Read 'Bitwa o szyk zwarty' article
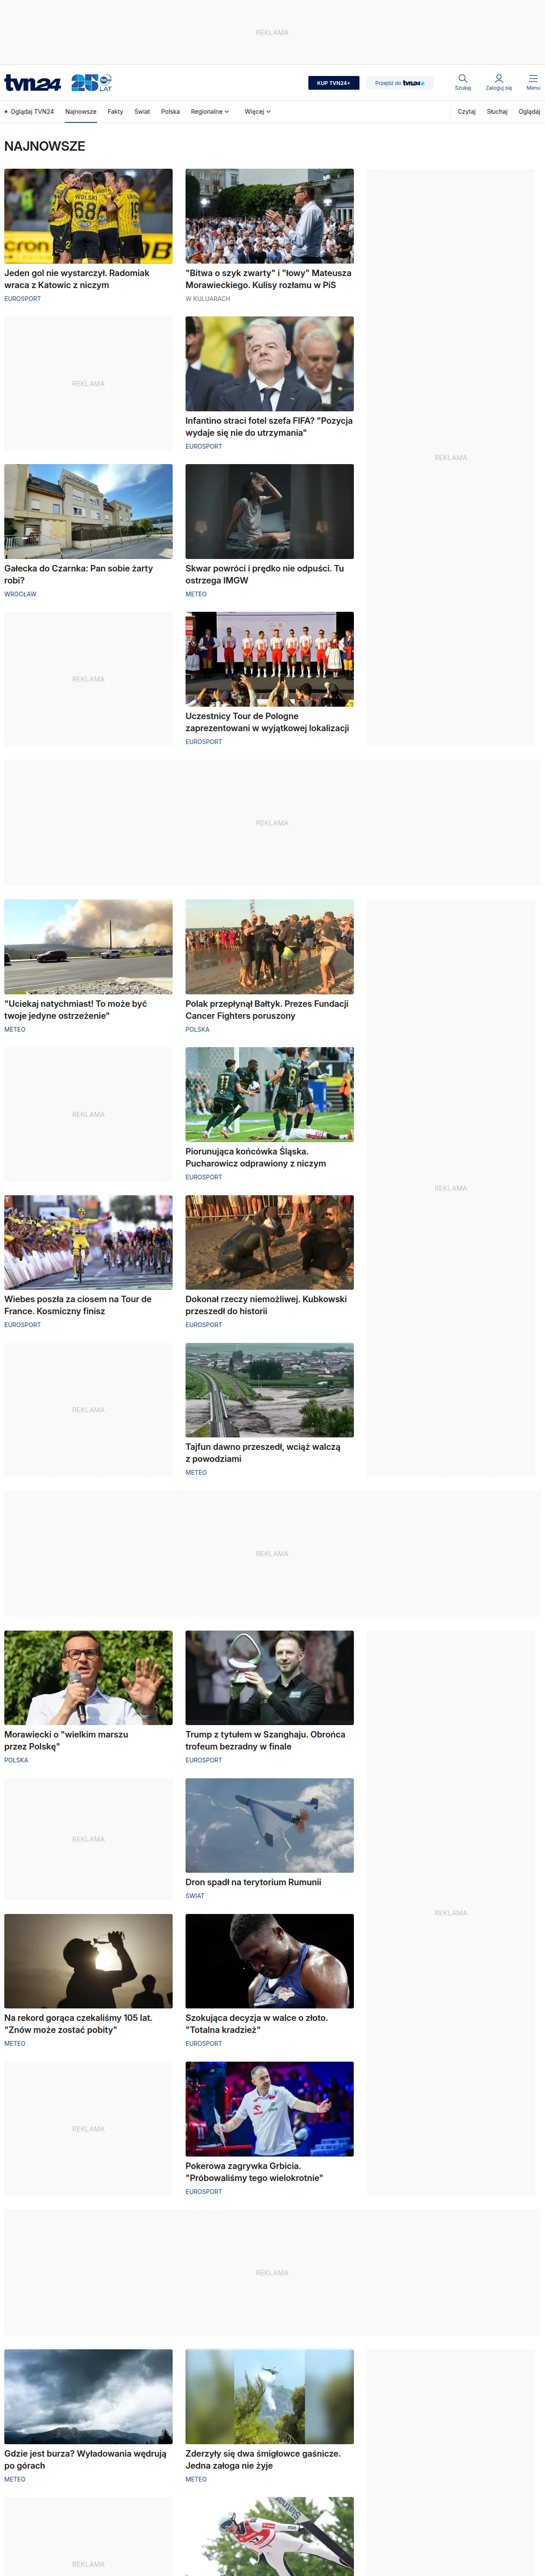Screen dimensions: 545x2576 point(268,279)
